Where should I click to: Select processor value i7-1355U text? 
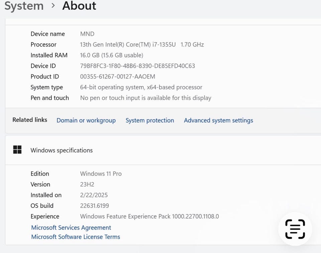pos(142,45)
